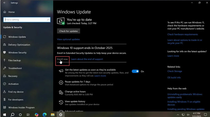The image size is (210, 117).
Task: Open Installing pending Windows updates link
Action: pyautogui.click(x=186, y=109)
